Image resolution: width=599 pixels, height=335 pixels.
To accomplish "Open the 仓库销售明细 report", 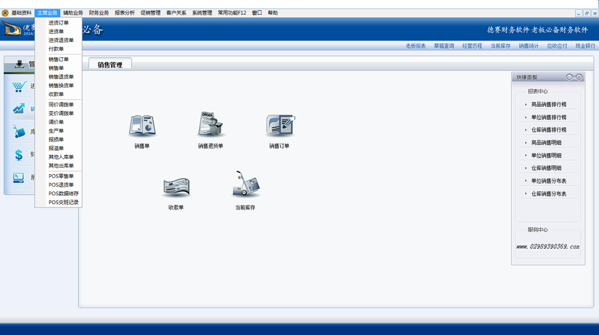I will 546,168.
